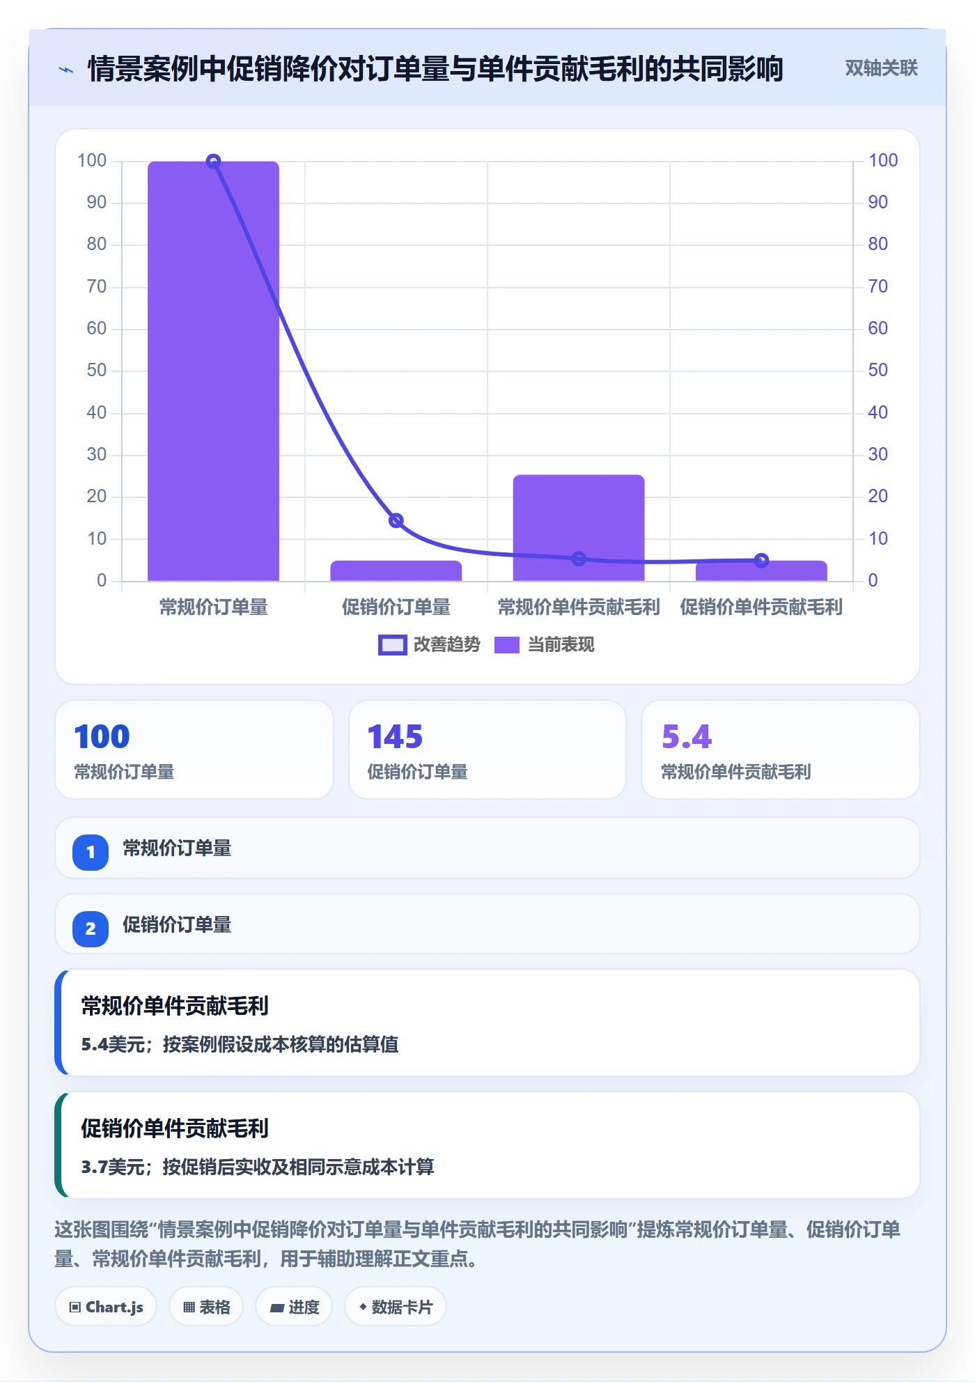Click the icon inside Chart.js tag
This screenshot has width=975, height=1382.
pos(75,1307)
